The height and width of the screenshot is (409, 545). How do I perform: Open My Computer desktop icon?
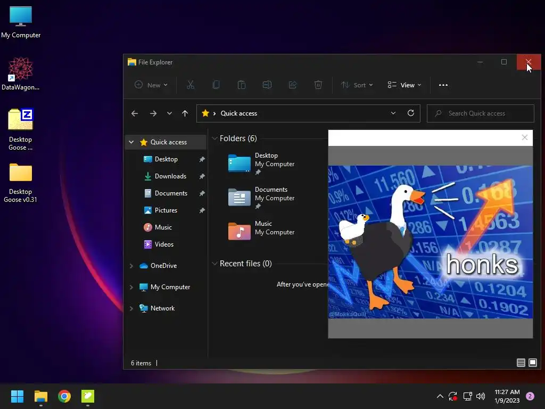[x=21, y=22]
